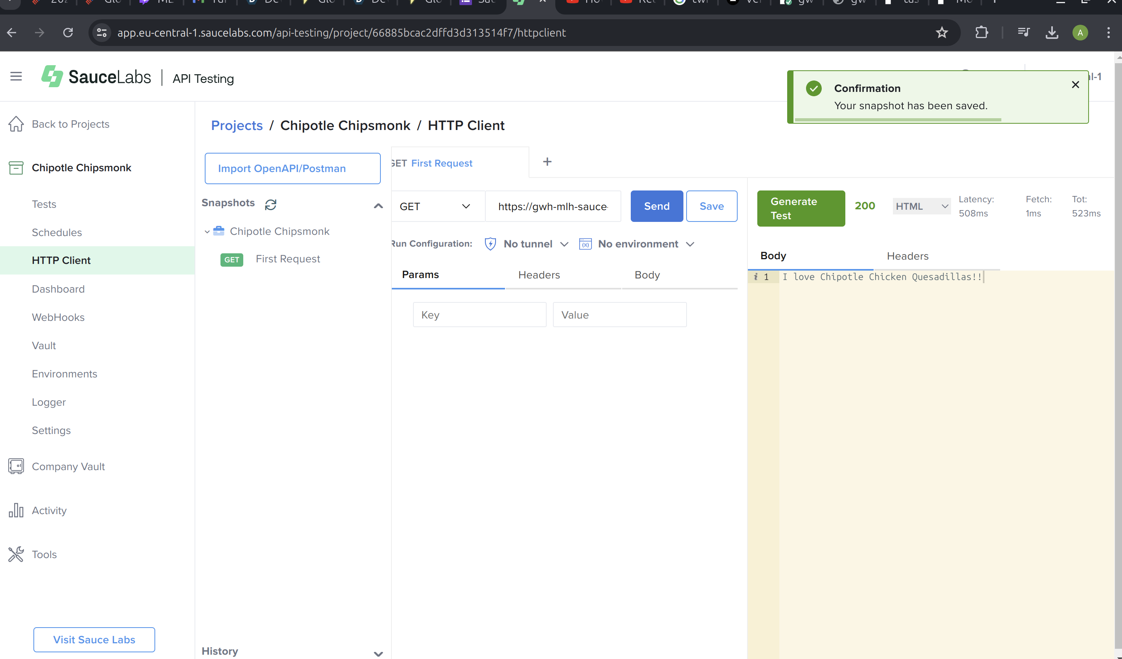
Task: Switch to the response Headers tab
Action: [907, 256]
